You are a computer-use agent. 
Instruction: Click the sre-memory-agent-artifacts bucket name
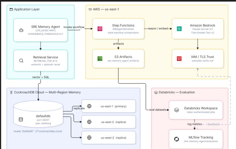pyautogui.click(x=123, y=61)
